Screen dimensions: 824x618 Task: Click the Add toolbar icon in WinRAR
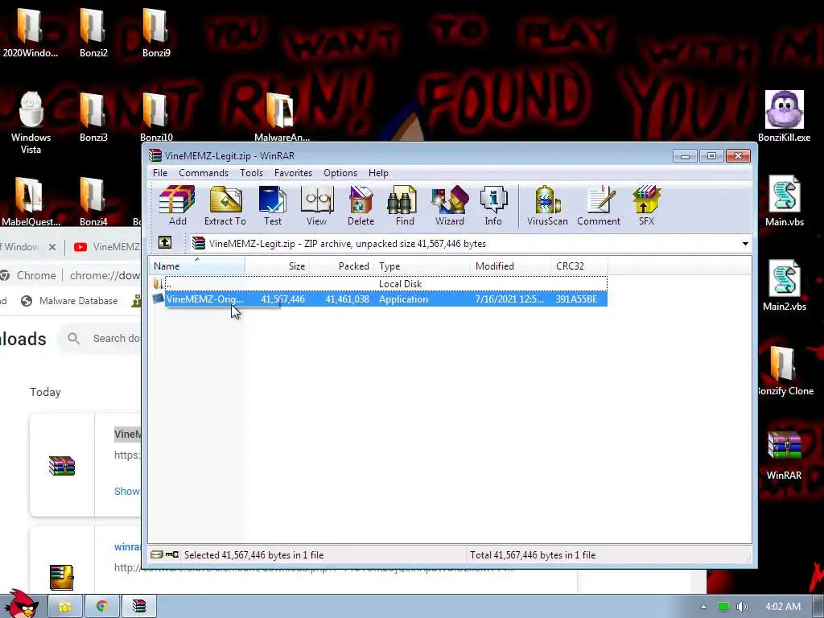click(x=177, y=205)
